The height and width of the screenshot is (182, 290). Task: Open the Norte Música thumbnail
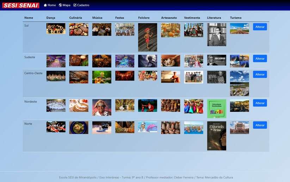click(x=102, y=128)
